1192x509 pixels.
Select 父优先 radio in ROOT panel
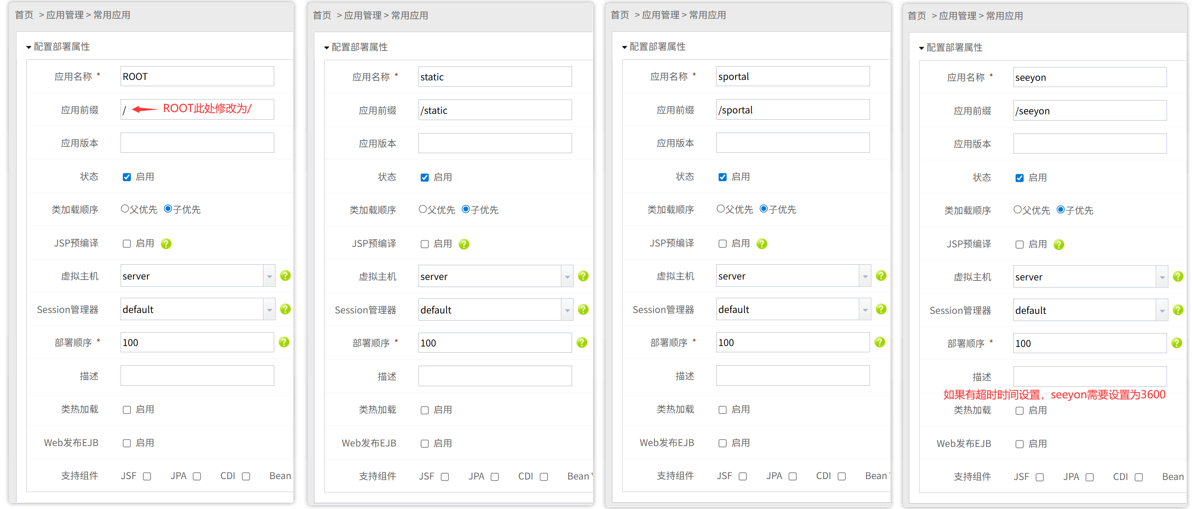tap(125, 209)
